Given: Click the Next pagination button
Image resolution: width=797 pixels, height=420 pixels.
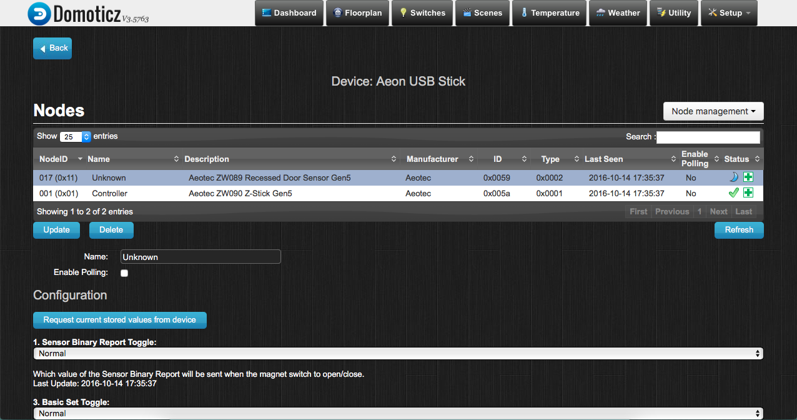Looking at the screenshot, I should [719, 211].
